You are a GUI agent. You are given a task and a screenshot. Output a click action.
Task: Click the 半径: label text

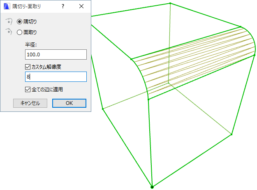[x=31, y=44]
